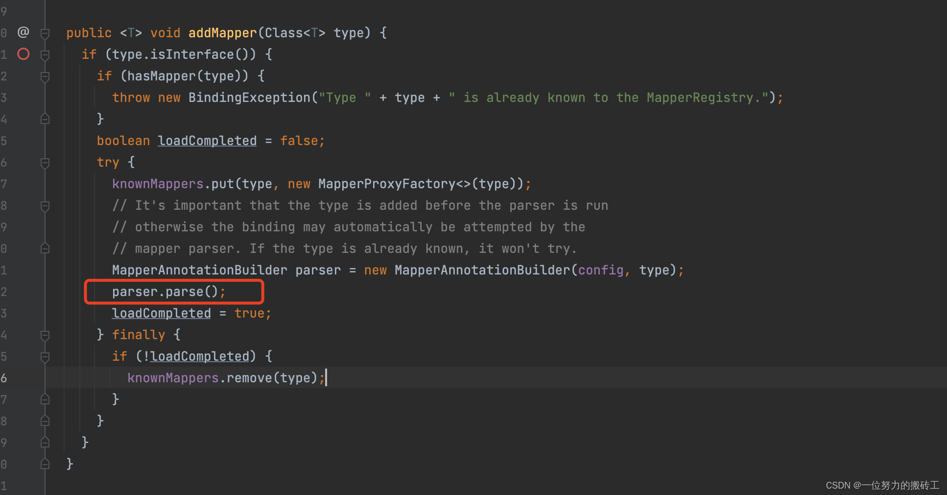Click the @ gutter icon beside addMapper
947x495 pixels.
(x=23, y=32)
